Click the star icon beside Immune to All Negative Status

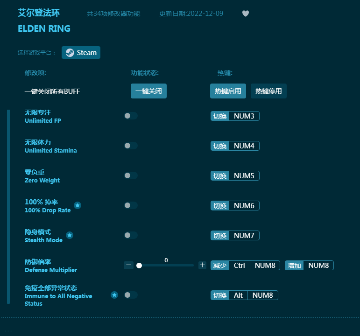[x=114, y=294]
